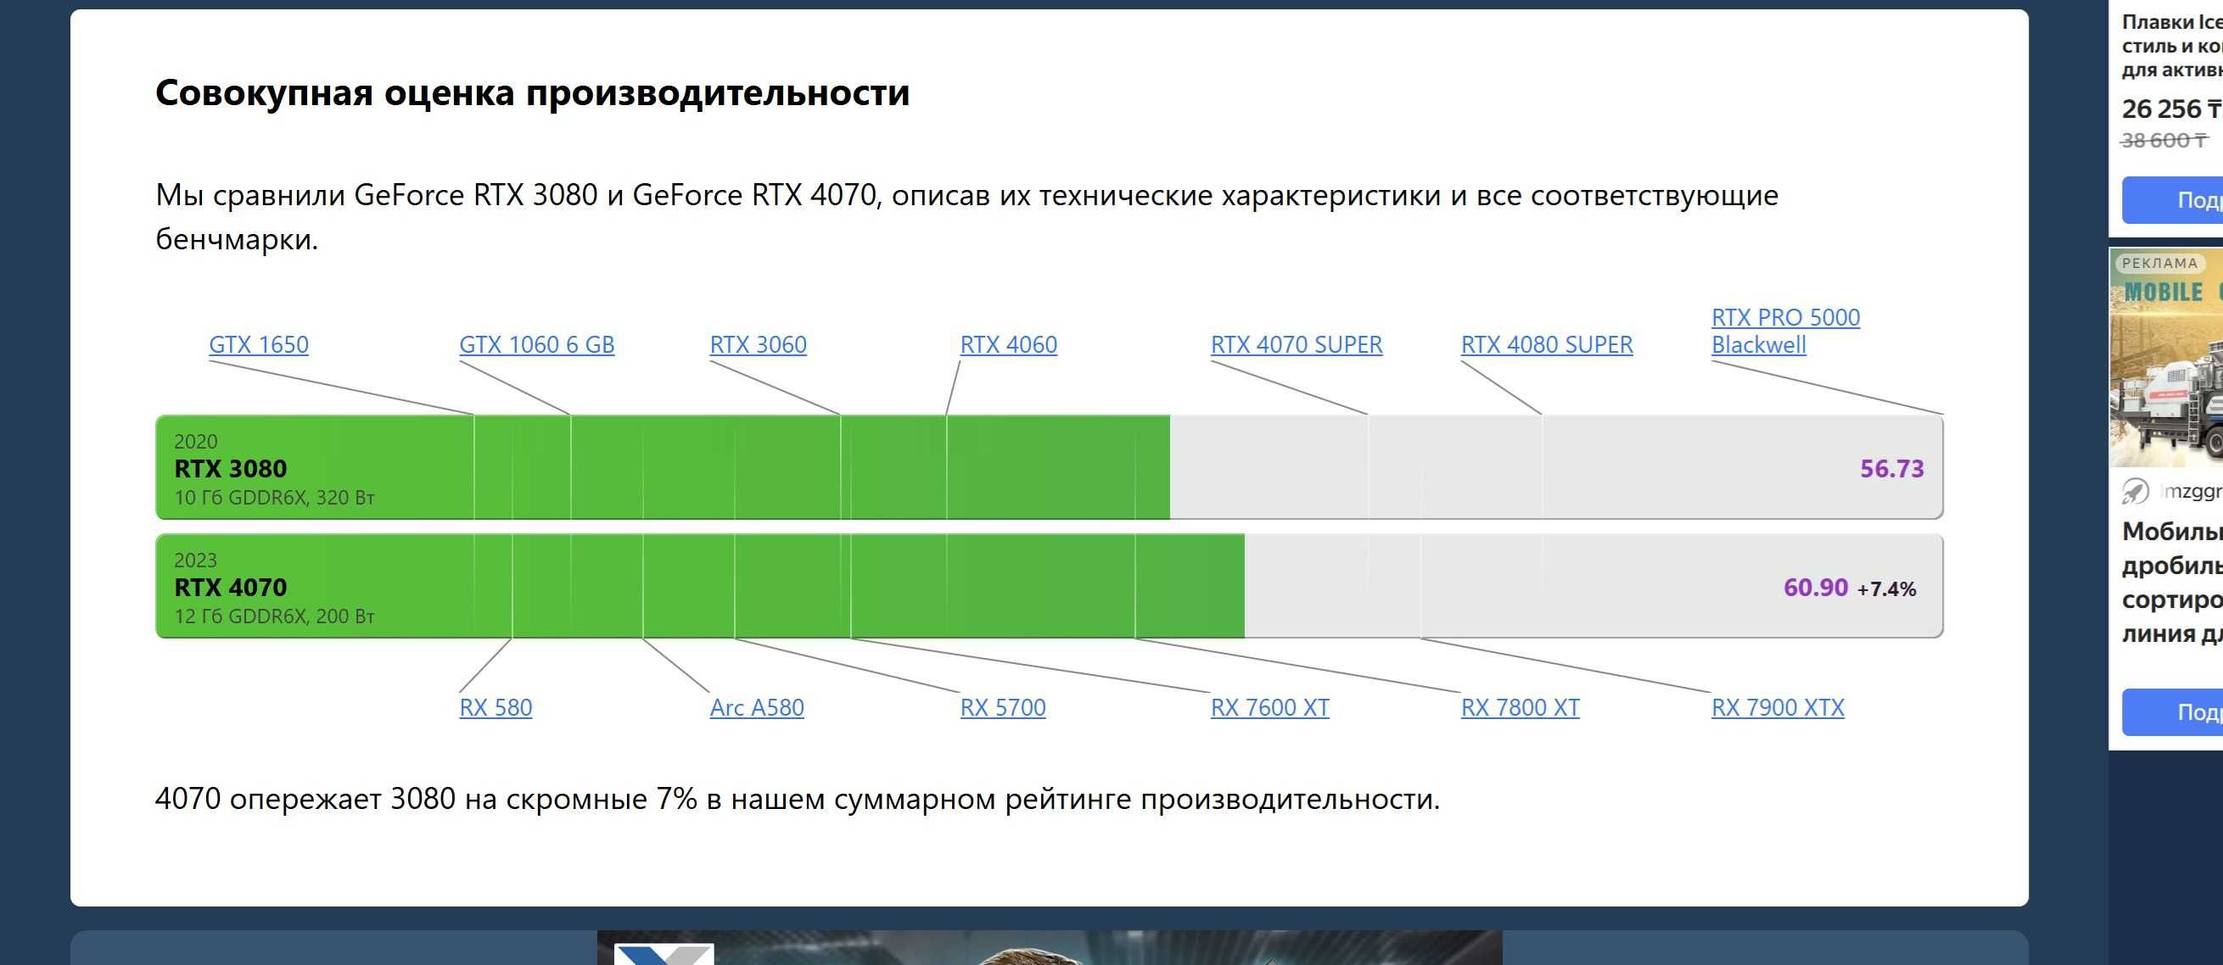Click the 10 Гб GDDR6X, 320 Вт text
Viewport: 2223px width, 965px height.
point(274,498)
